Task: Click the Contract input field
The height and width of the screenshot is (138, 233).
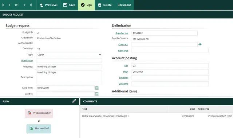Action: coord(165,44)
